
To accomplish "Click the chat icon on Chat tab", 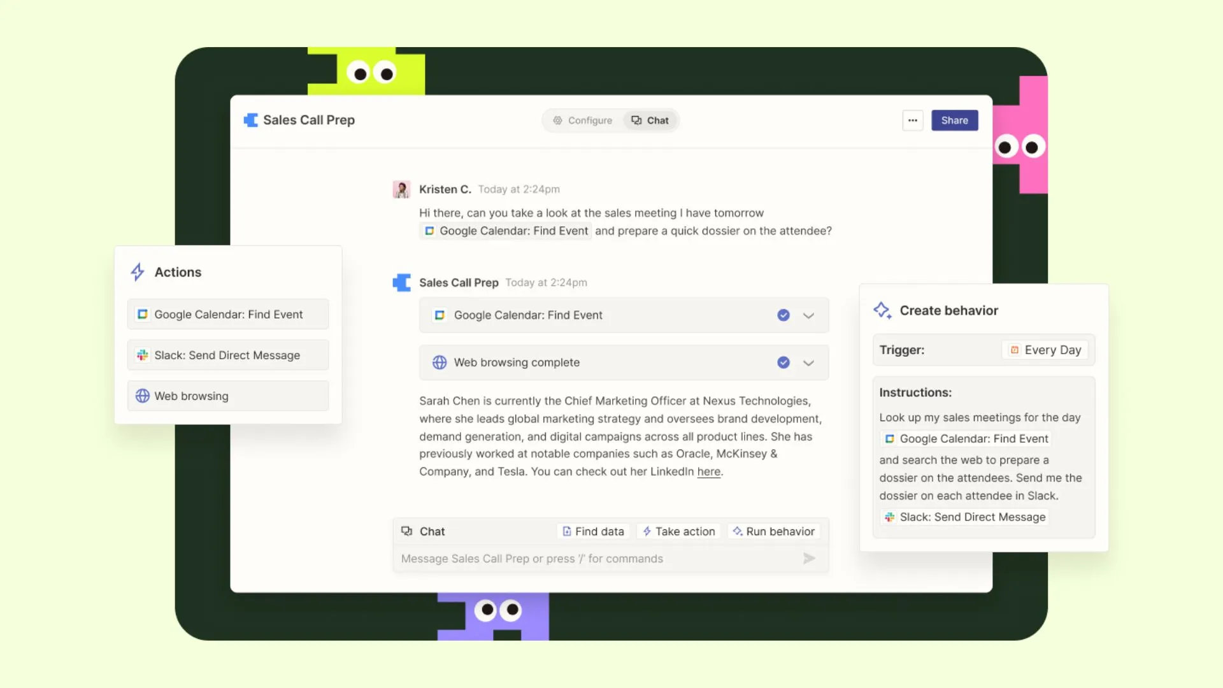I will (x=636, y=120).
